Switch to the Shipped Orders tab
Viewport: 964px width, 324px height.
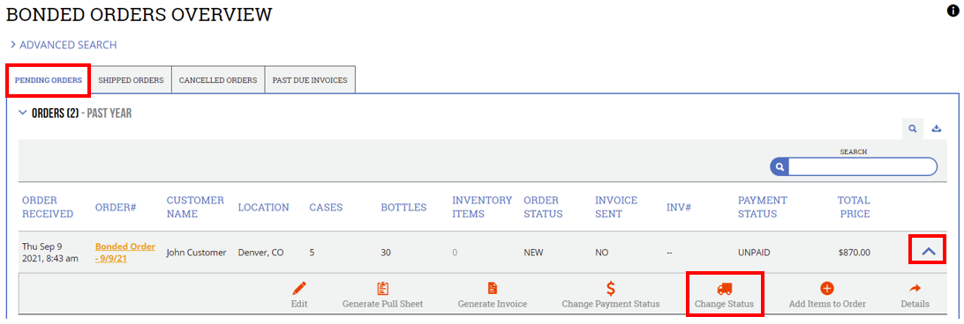click(x=131, y=80)
